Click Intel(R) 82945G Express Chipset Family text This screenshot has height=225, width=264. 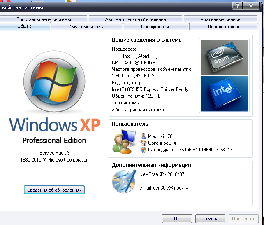150,89
